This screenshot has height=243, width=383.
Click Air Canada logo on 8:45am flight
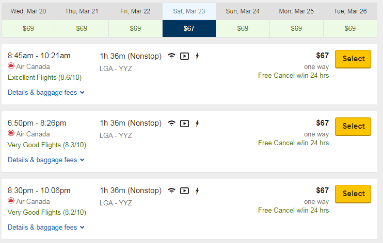11,66
